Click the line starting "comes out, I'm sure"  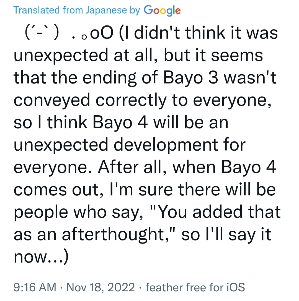tap(145, 190)
